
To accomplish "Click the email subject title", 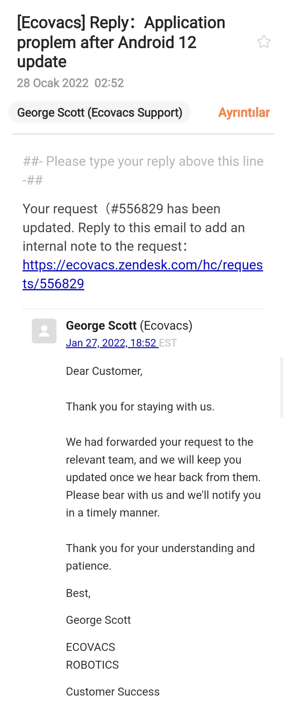I will tap(121, 42).
